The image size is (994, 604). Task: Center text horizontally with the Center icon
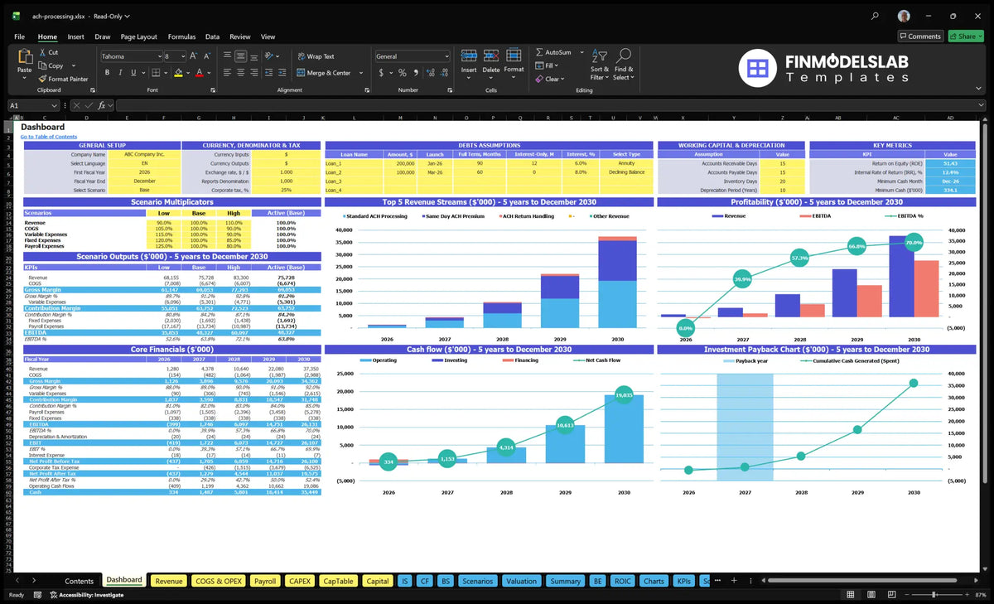pyautogui.click(x=240, y=73)
